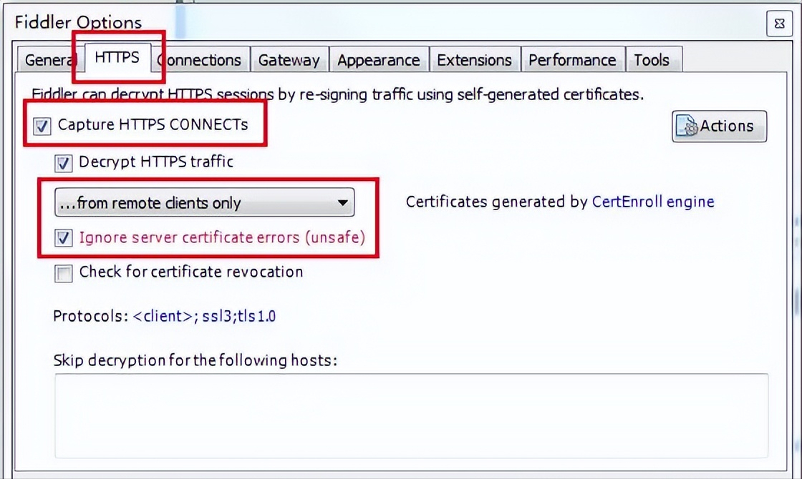
Task: Uncheck Decrypt HTTPS traffic
Action: coord(64,164)
